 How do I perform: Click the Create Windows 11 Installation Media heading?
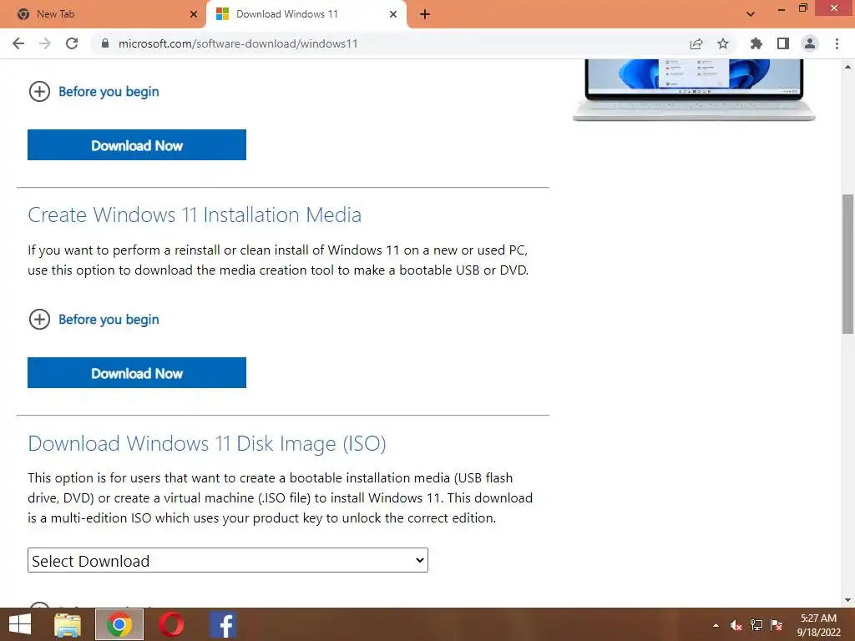[195, 215]
